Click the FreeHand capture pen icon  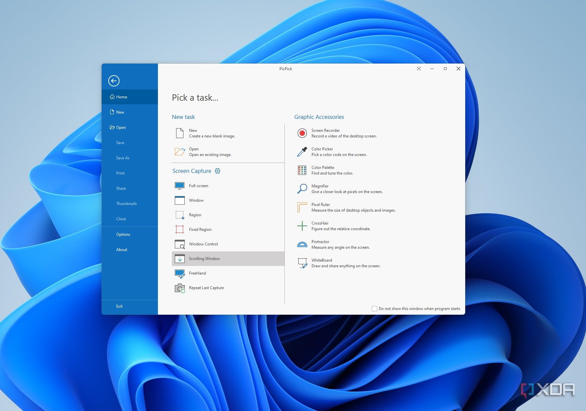pos(180,274)
